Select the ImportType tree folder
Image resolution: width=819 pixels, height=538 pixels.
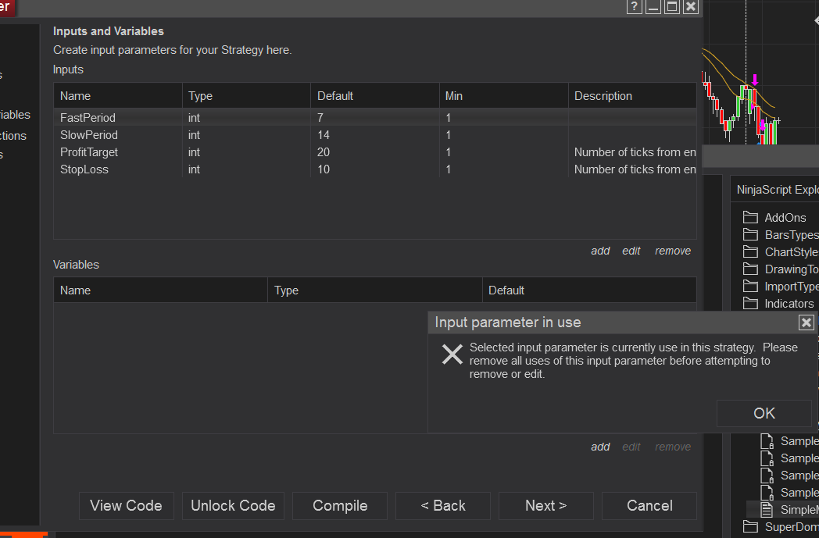tap(790, 286)
